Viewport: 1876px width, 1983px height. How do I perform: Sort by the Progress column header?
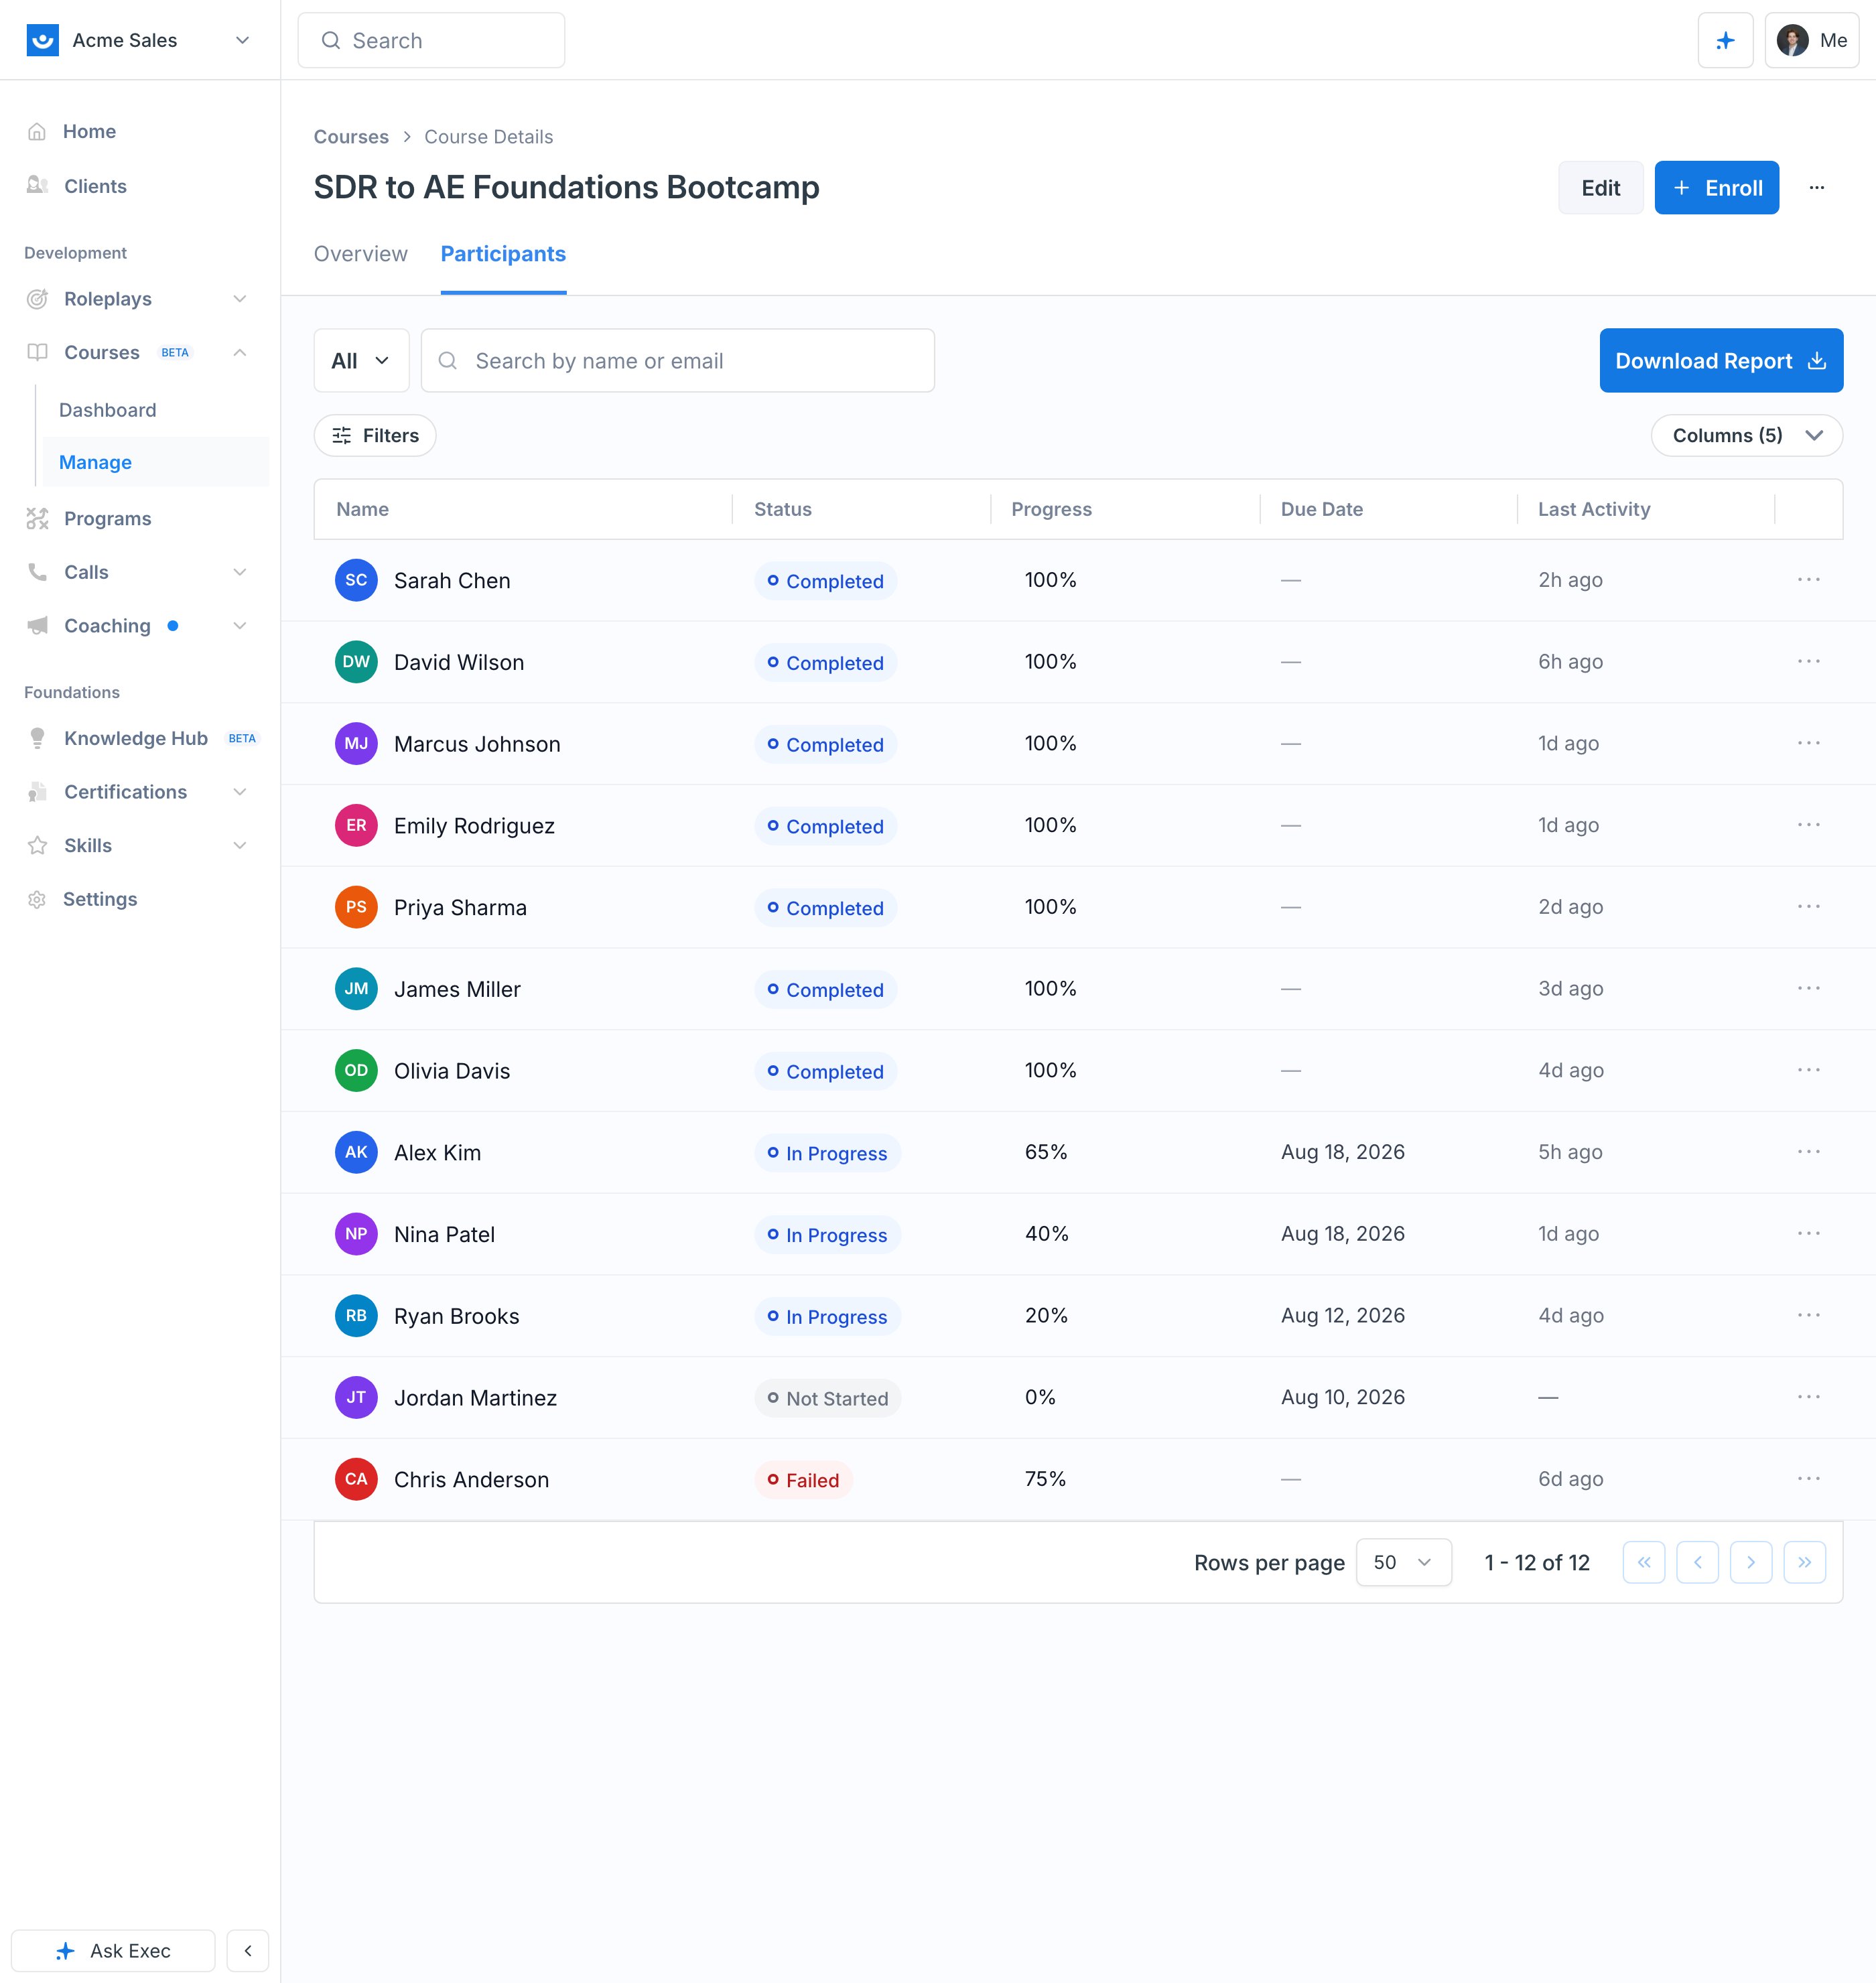1051,509
